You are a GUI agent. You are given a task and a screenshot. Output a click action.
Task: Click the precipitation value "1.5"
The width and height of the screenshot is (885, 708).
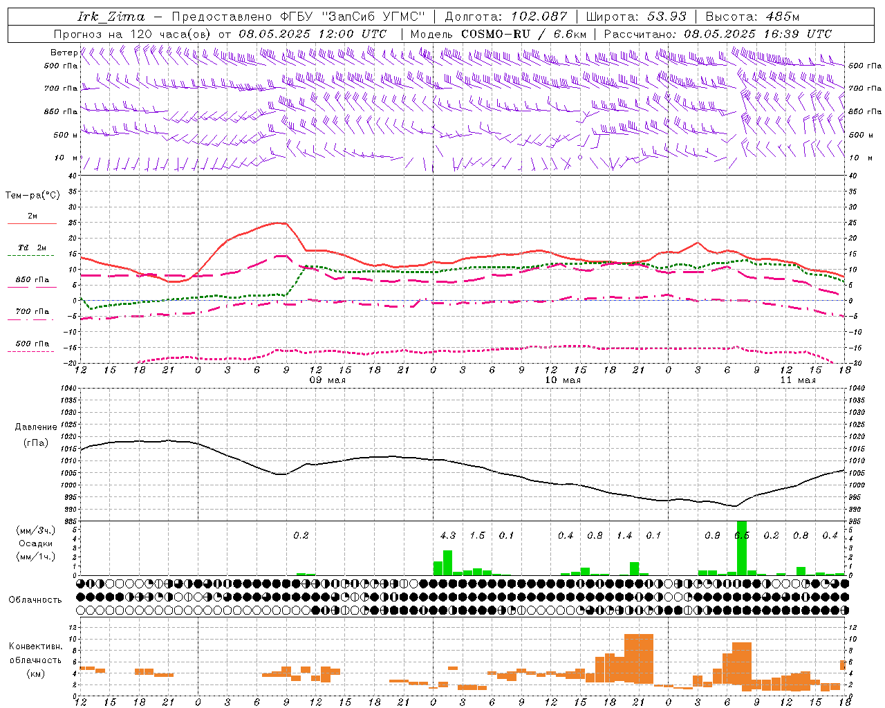click(478, 535)
